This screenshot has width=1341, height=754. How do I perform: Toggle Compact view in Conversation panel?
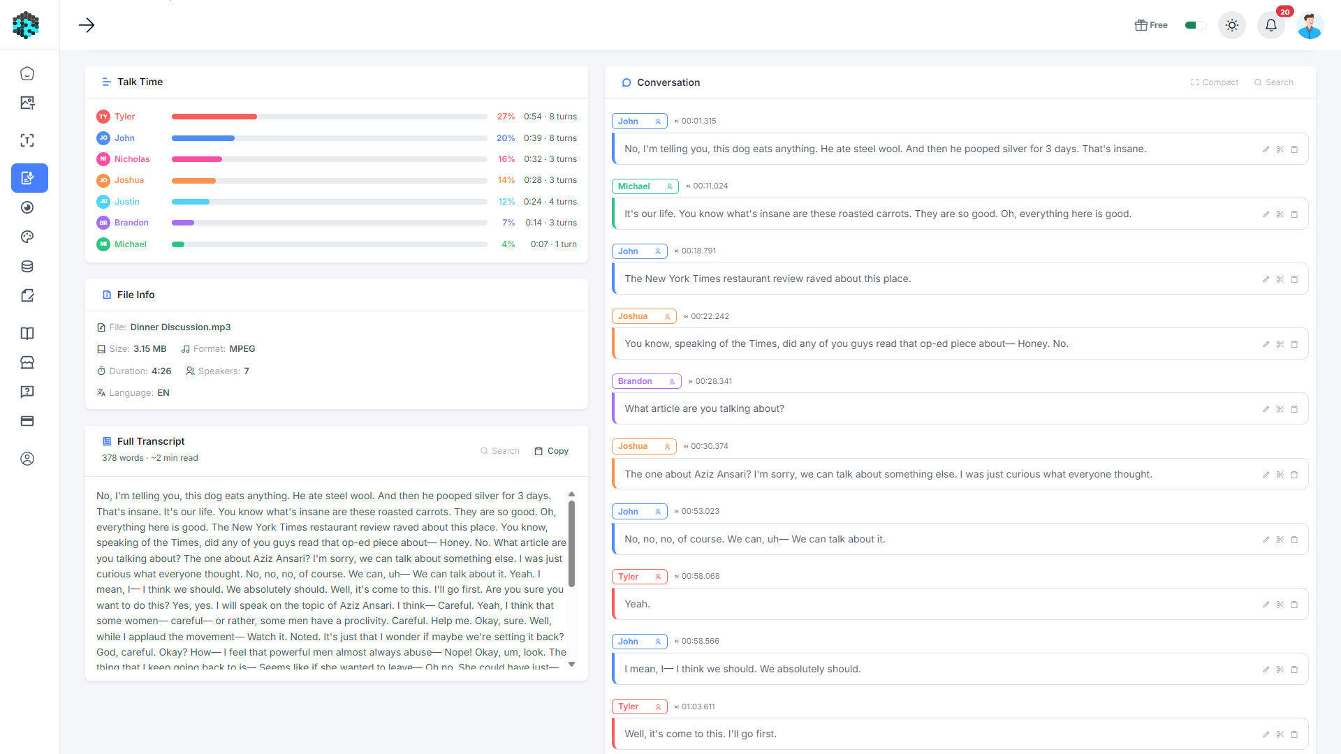(x=1215, y=82)
